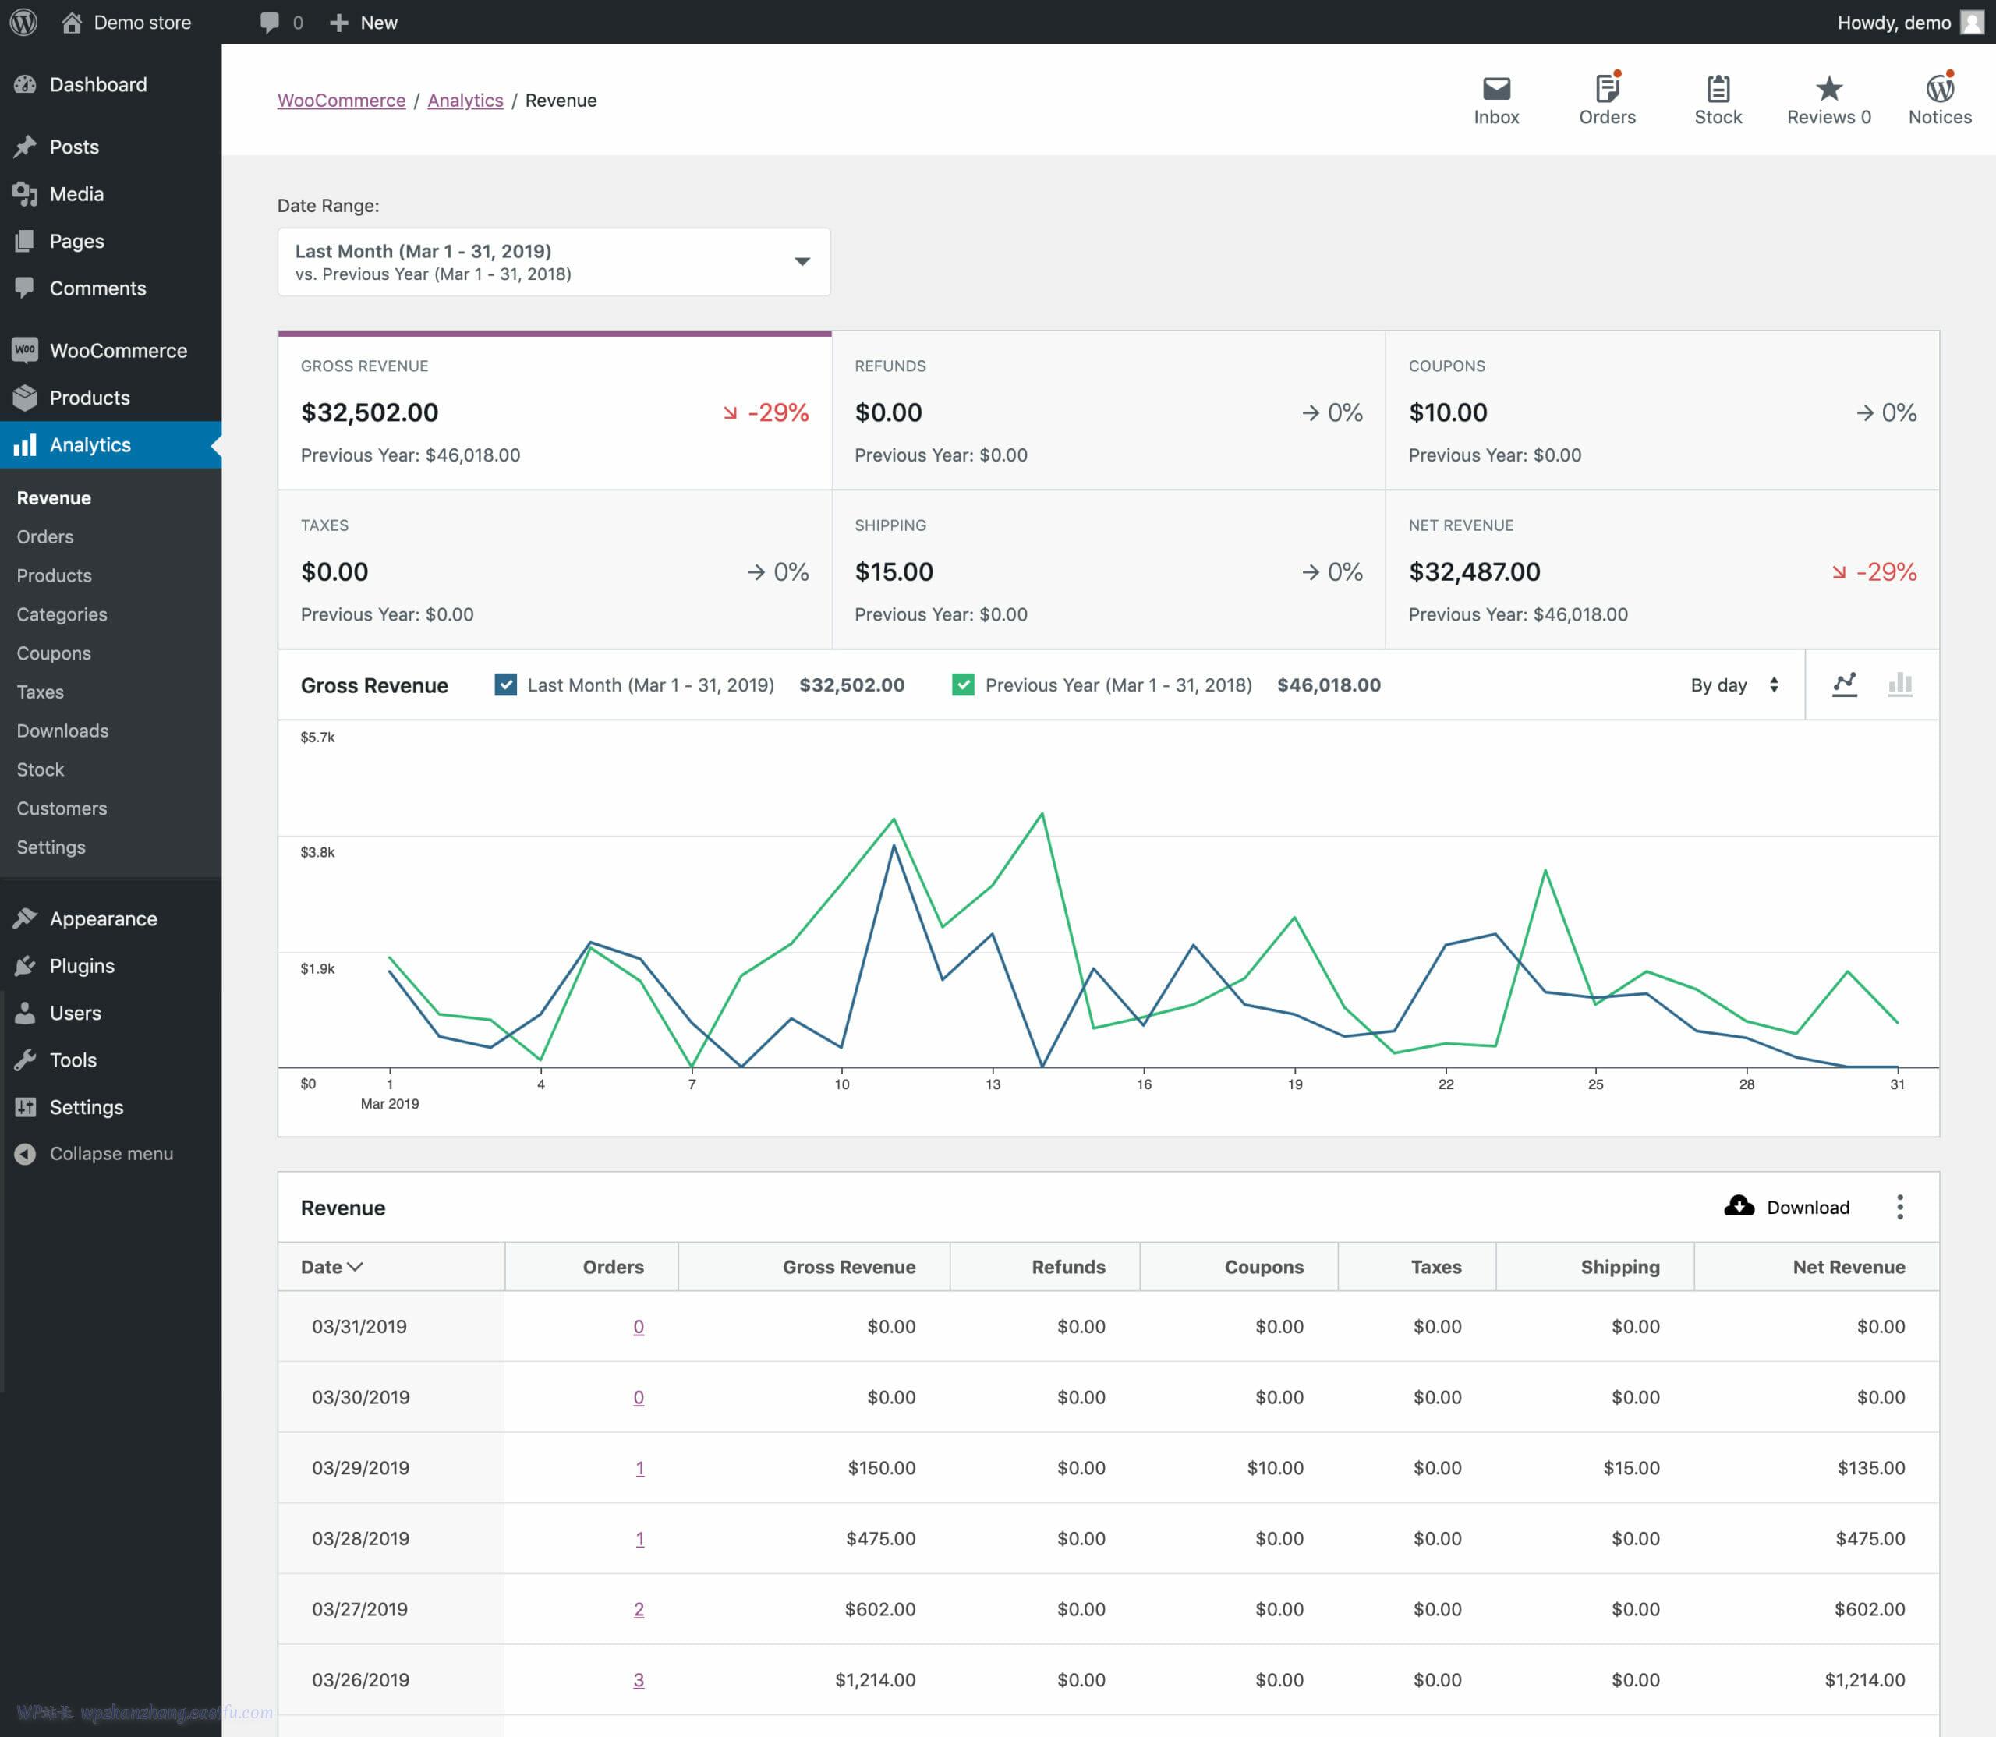Click the orders link for 03/26/2019
Image resolution: width=1996 pixels, height=1737 pixels.
(639, 1679)
